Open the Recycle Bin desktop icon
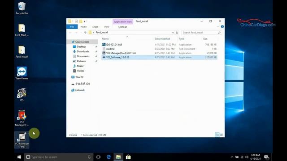287x161 pixels. pos(22,8)
